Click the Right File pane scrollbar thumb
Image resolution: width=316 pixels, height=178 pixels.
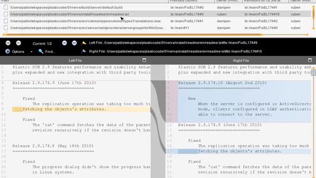(314, 73)
